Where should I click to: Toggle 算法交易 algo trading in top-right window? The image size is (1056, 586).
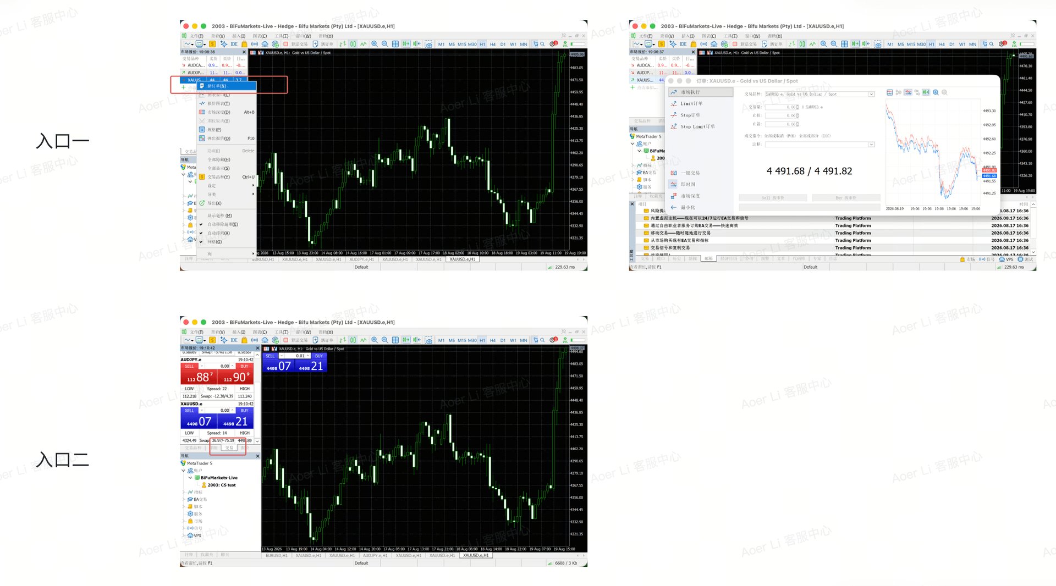(744, 44)
